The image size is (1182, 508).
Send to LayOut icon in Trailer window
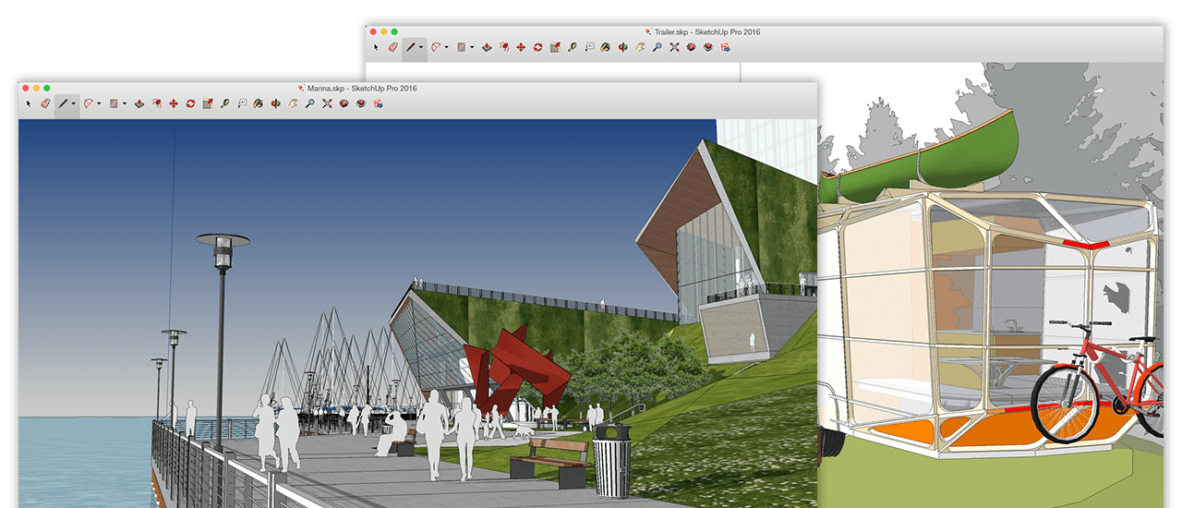(726, 46)
